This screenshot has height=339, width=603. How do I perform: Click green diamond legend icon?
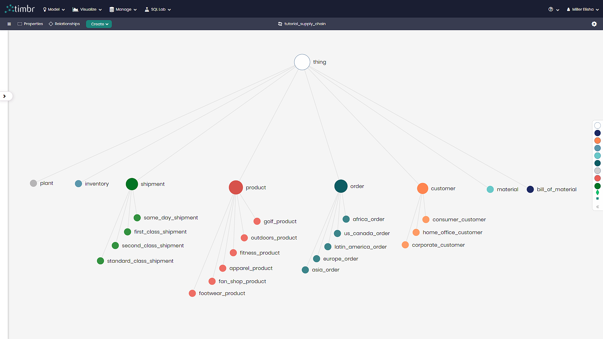point(597,192)
